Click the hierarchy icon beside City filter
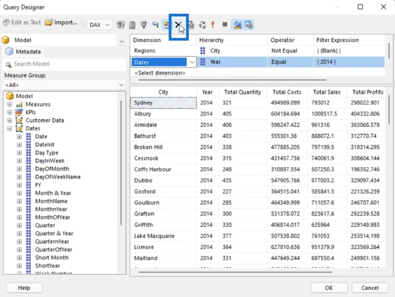Image resolution: width=395 pixels, height=297 pixels. point(202,51)
